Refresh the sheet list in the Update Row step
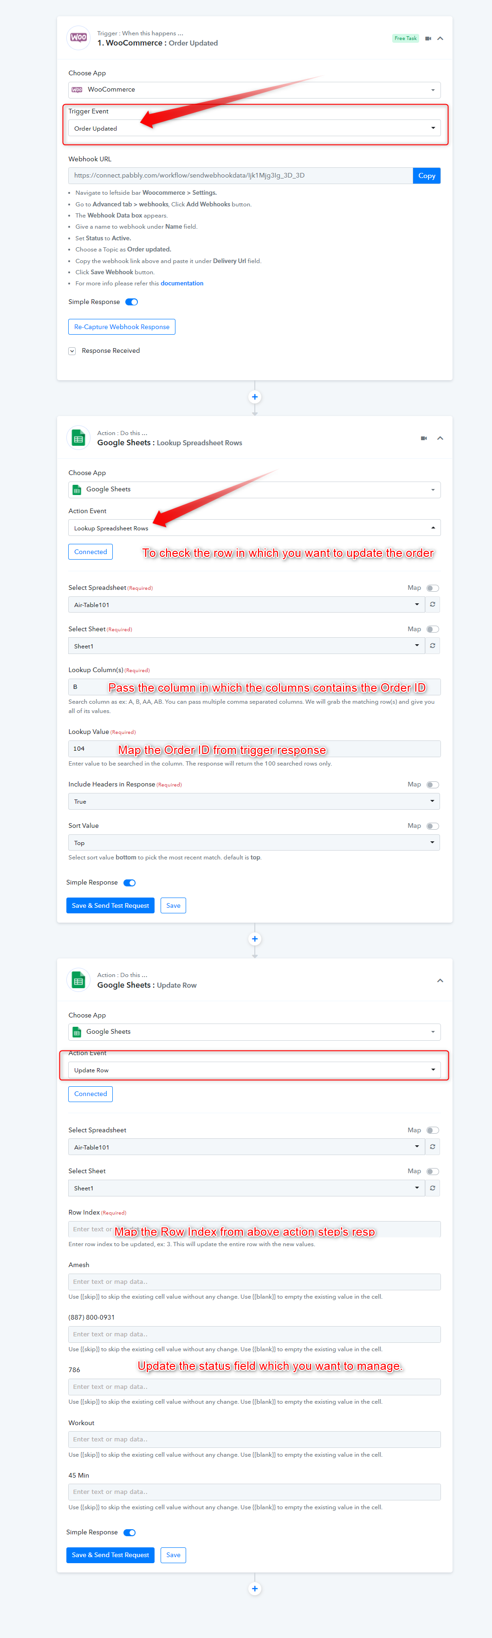The height and width of the screenshot is (1638, 492). 432,1189
